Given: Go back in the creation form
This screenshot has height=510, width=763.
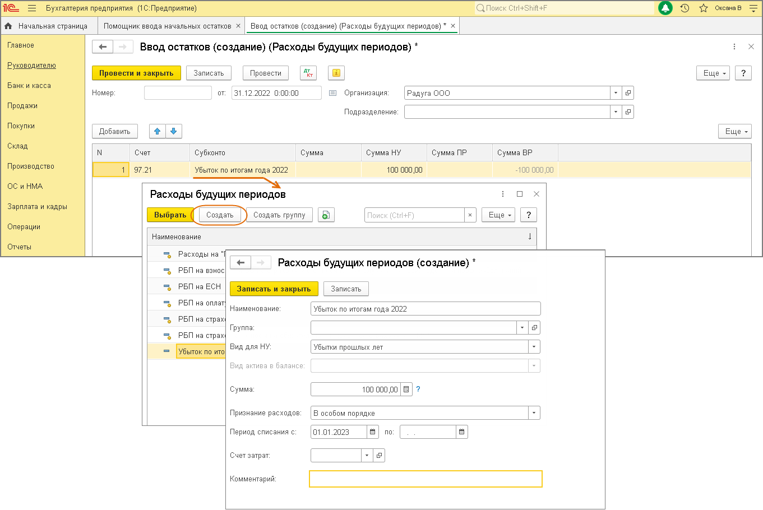Looking at the screenshot, I should pyautogui.click(x=241, y=262).
